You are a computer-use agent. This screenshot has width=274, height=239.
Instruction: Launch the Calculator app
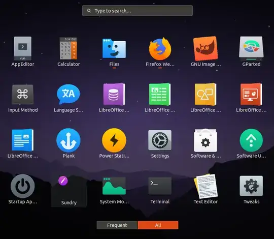click(x=68, y=48)
